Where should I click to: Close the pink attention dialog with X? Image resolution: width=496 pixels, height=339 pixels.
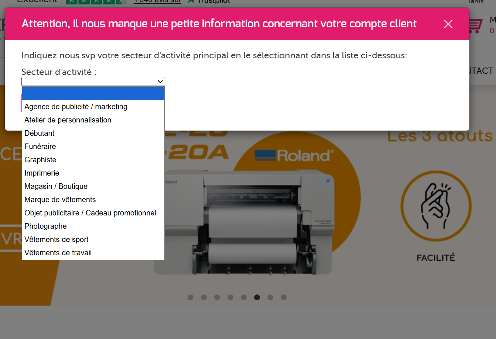point(448,24)
